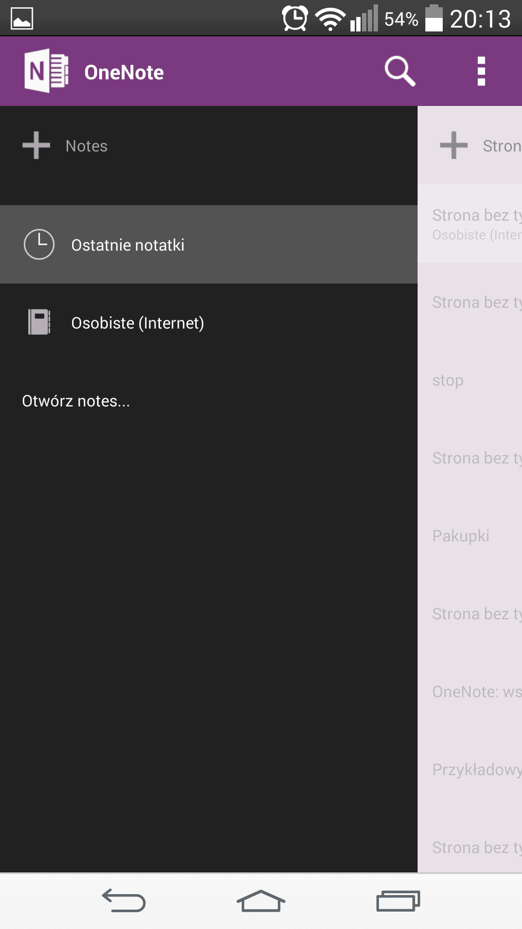The width and height of the screenshot is (522, 929).
Task: Open the Pakupki page
Action: [470, 536]
